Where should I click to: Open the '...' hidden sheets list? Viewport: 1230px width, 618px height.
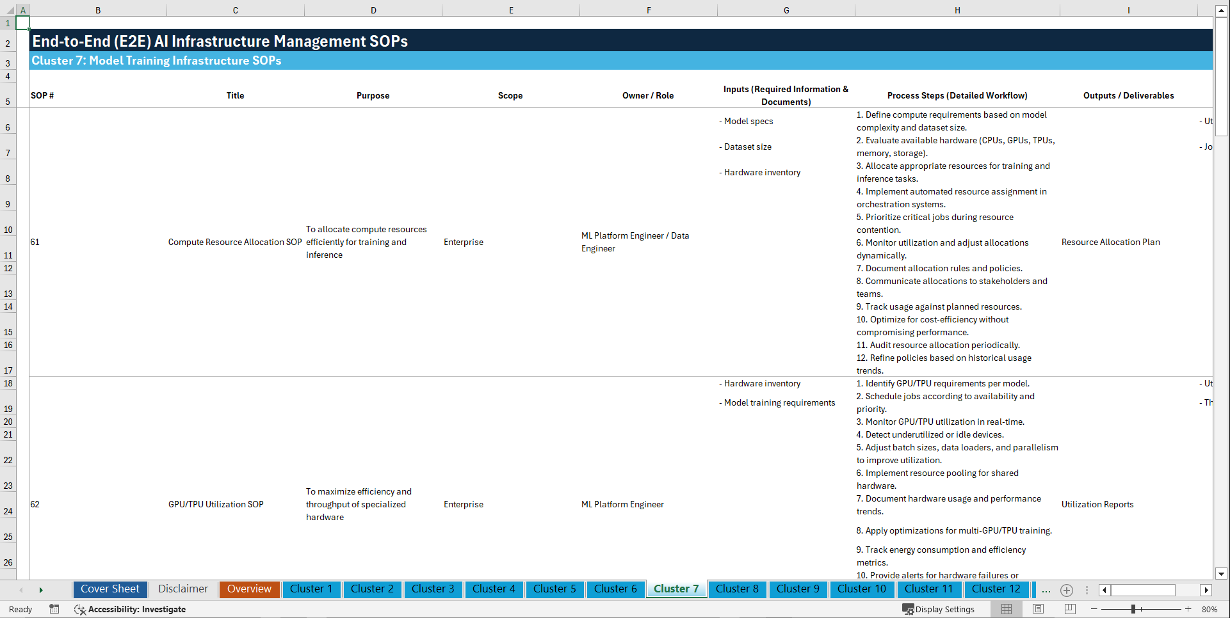[1046, 590]
